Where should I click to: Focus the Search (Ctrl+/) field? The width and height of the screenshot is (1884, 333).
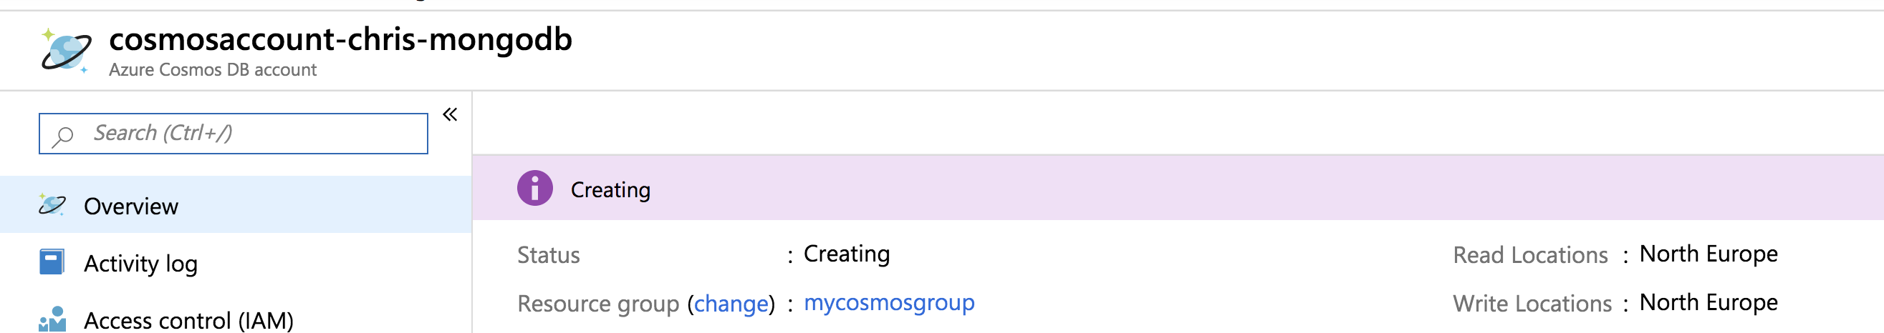[249, 133]
